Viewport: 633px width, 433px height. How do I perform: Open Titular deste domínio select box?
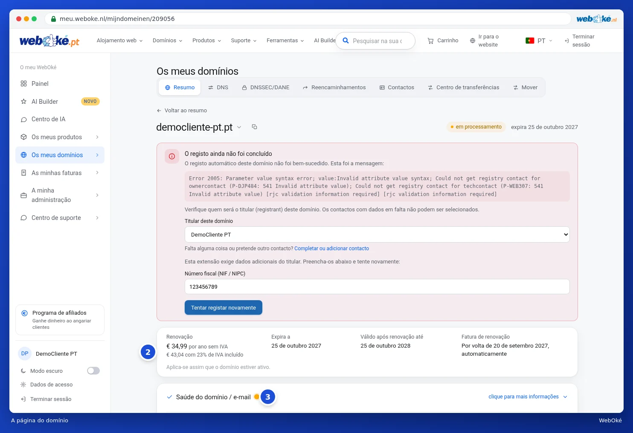(x=377, y=234)
